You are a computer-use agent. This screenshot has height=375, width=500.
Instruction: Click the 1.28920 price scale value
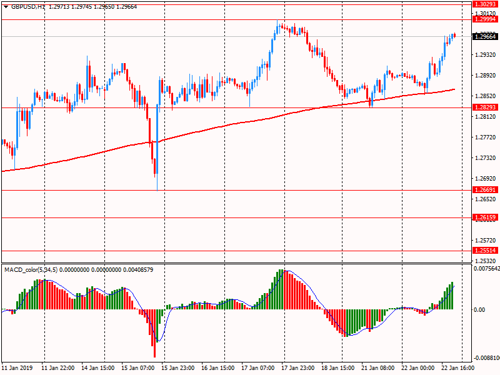[486, 76]
